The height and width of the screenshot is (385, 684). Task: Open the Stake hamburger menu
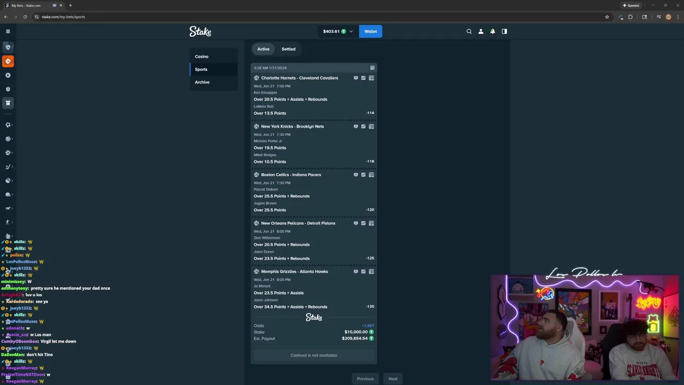(x=7, y=31)
